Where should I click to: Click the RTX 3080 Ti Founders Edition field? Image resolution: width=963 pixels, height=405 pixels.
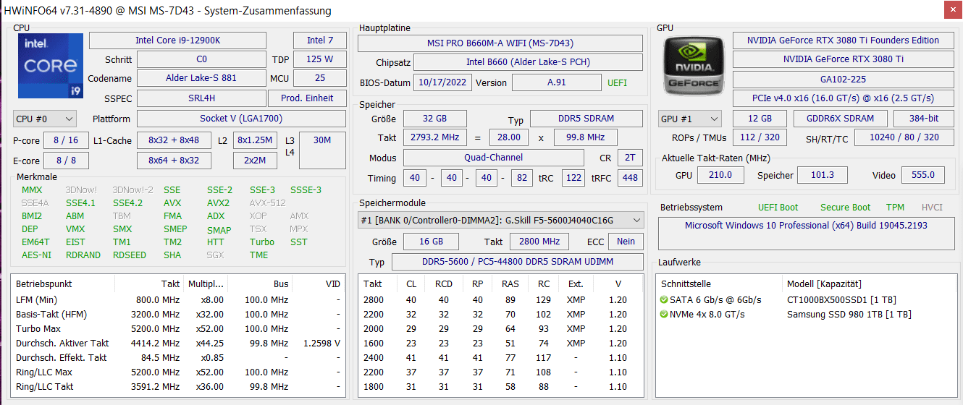click(843, 40)
